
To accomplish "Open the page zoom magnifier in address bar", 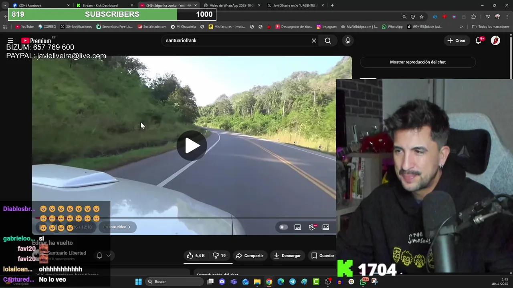I will [404, 17].
